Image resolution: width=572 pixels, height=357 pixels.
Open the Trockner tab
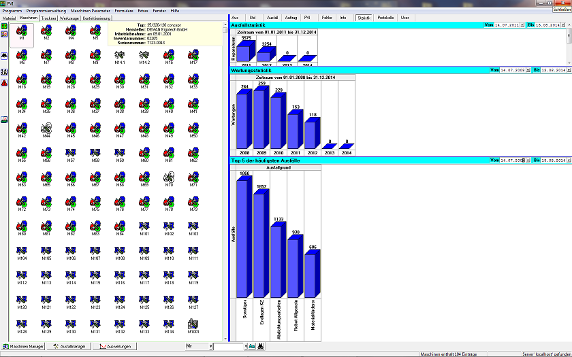48,18
